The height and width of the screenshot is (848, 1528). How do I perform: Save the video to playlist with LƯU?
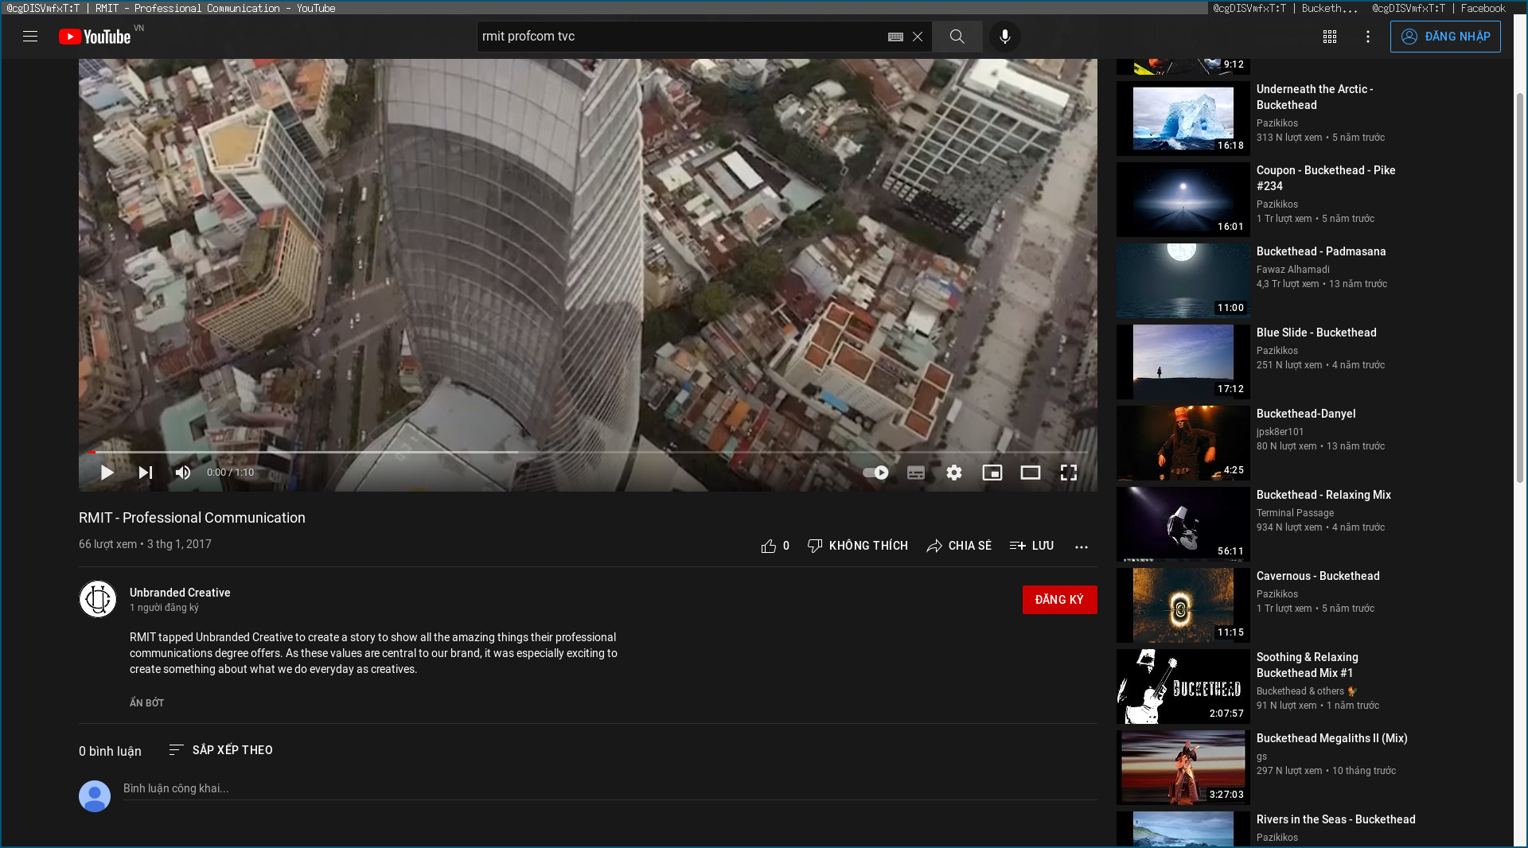tap(1031, 546)
